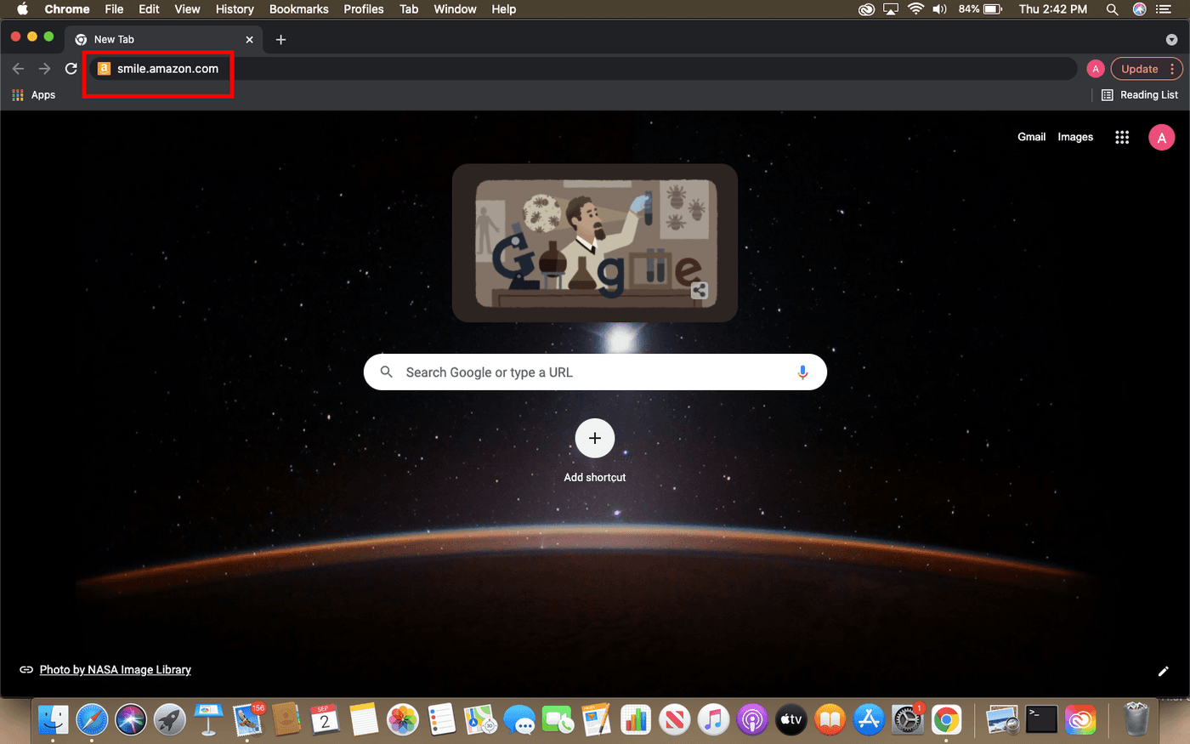Click the Thu 2:42 PM clock
Viewport: 1190px width, 744px height.
(x=1053, y=9)
